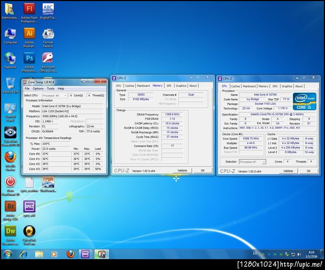
Task: Expand Select CPU dropdown in Core Temp
Action: (x=55, y=95)
